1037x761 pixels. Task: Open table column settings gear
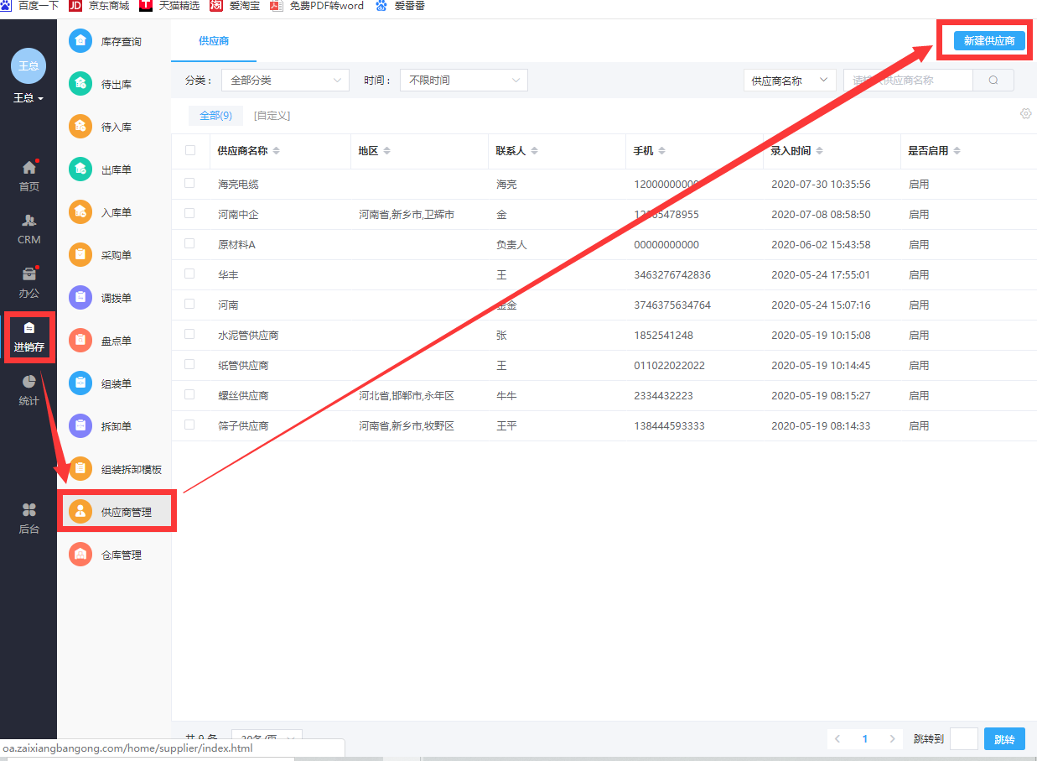pyautogui.click(x=1026, y=114)
